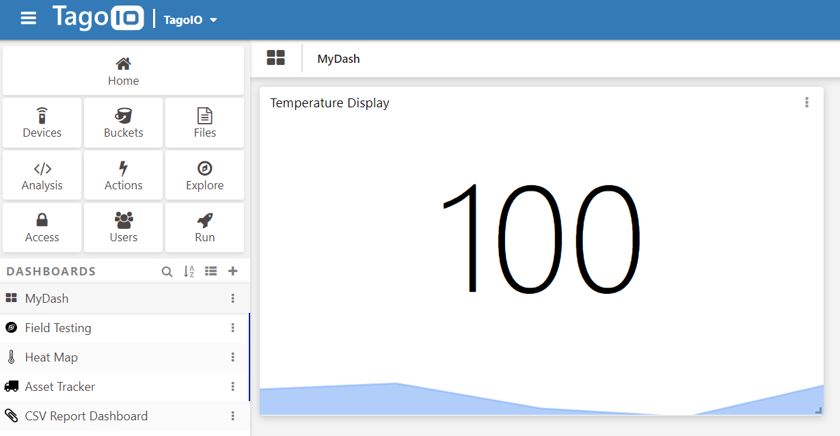The height and width of the screenshot is (436, 840).
Task: Open the Access management section
Action: [42, 228]
